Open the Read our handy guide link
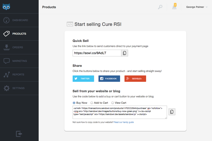Screen dimensions: 212x141 (124, 122)
